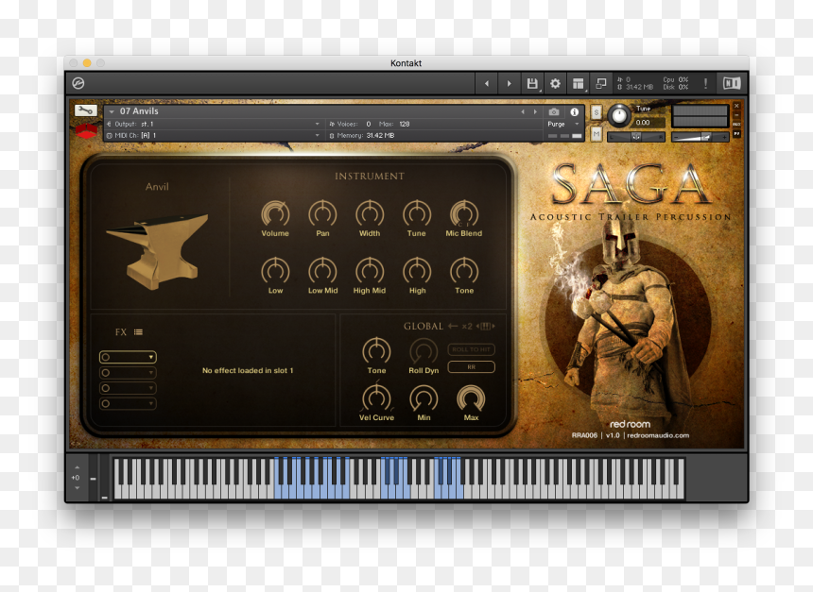This screenshot has width=813, height=592.
Task: Minimize the instrument header with minus button
Action: (x=736, y=115)
